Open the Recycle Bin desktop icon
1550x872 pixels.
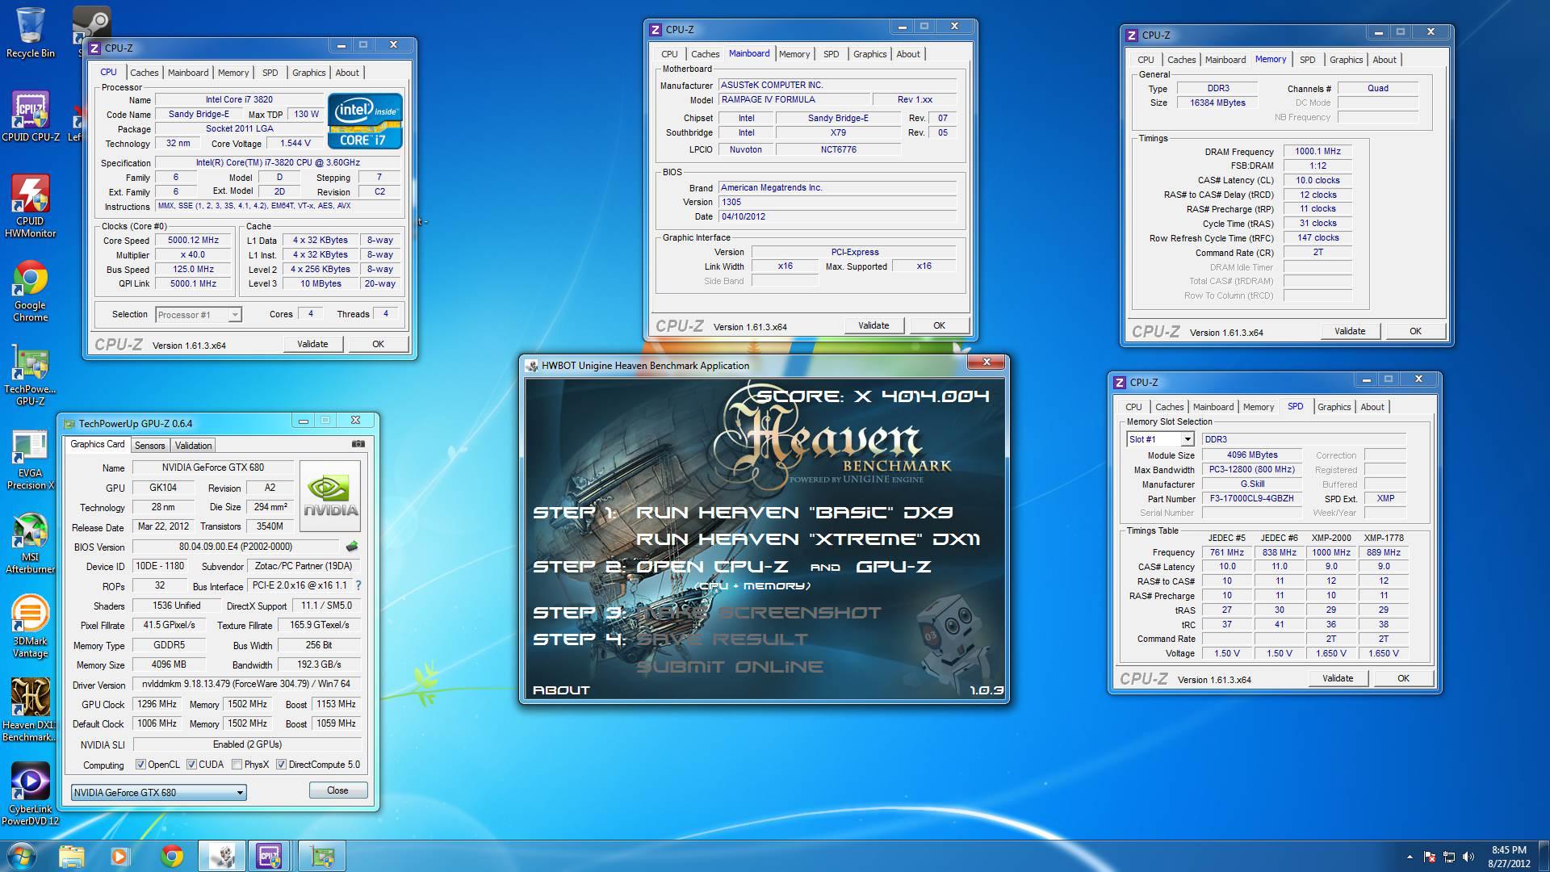tap(30, 32)
